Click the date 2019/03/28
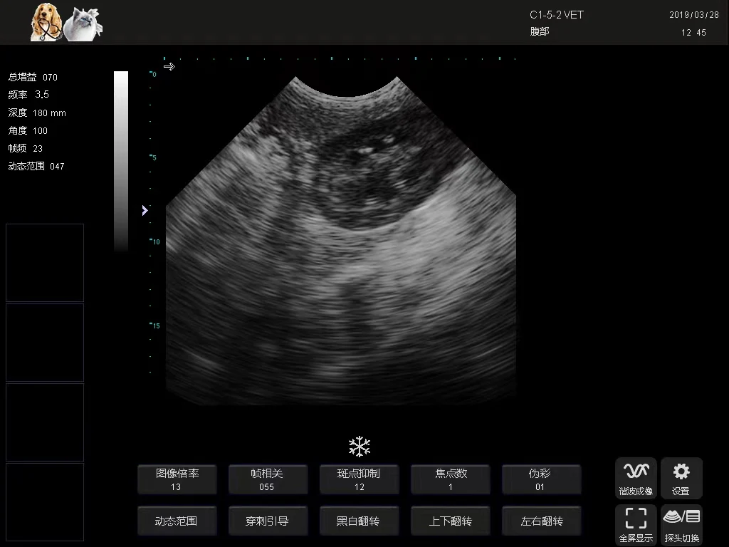This screenshot has width=729, height=547. [x=694, y=15]
